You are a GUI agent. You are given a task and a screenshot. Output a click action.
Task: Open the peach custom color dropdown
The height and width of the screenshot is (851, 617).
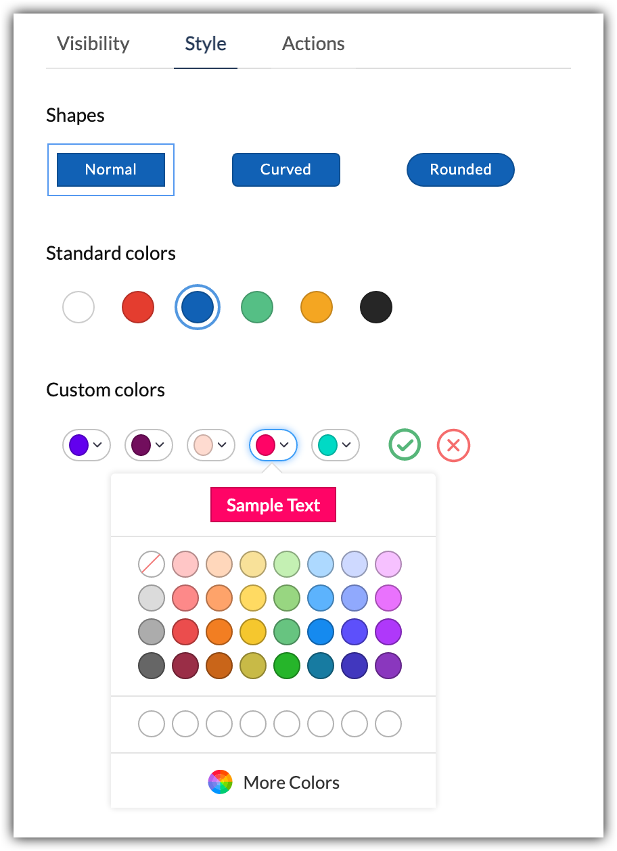211,445
